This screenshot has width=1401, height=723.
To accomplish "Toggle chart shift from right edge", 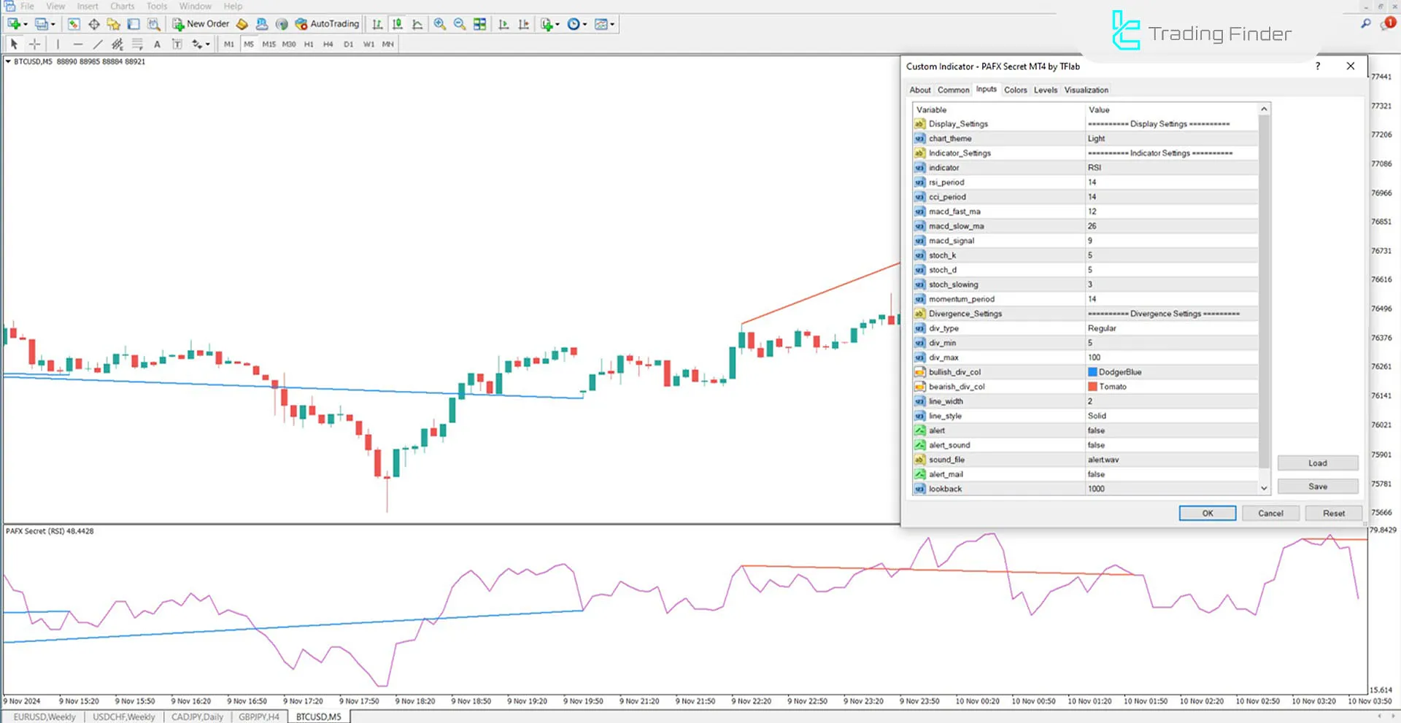I will (523, 24).
